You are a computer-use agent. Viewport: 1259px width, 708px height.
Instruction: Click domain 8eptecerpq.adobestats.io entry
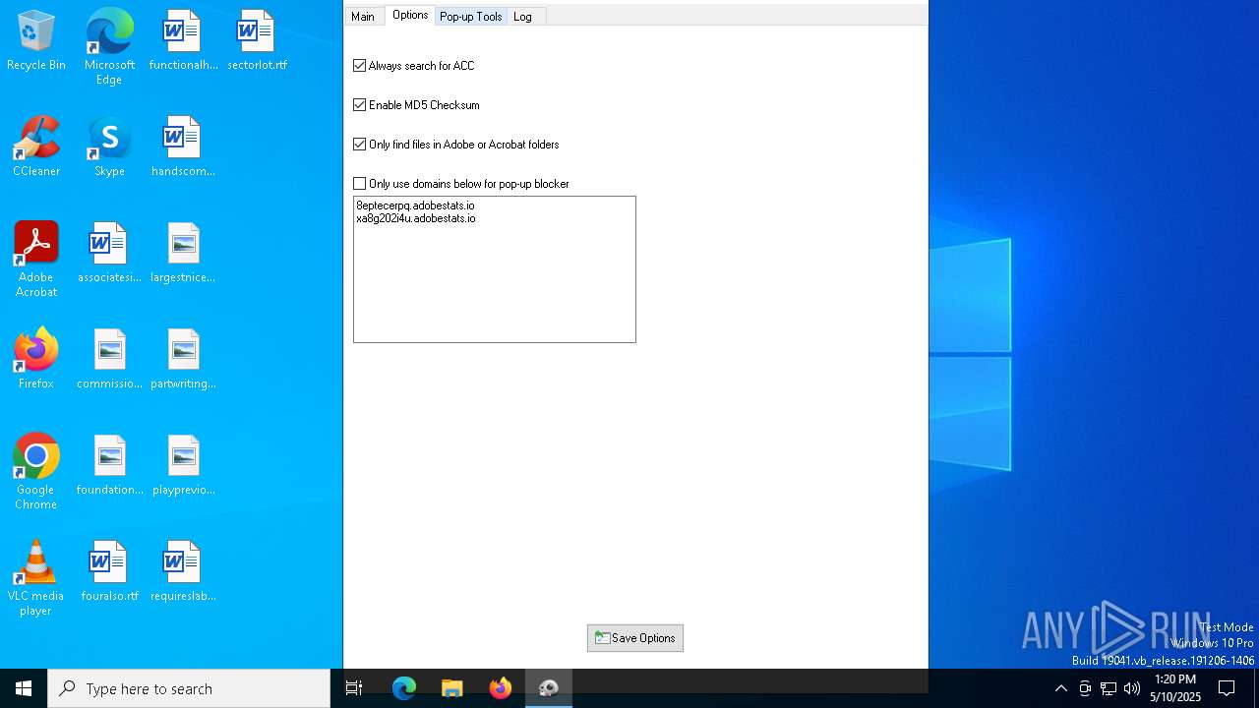tap(415, 206)
